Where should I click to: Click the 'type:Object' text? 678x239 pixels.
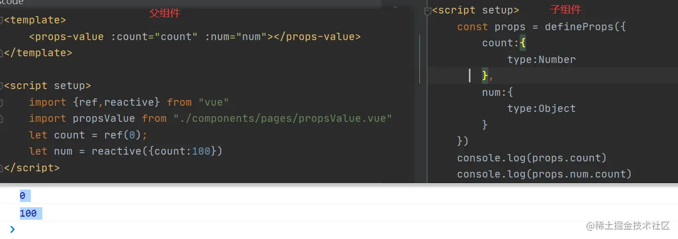(x=542, y=108)
